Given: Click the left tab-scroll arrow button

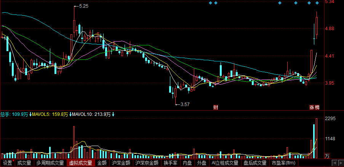Looking at the screenshot, I should point(334,163).
